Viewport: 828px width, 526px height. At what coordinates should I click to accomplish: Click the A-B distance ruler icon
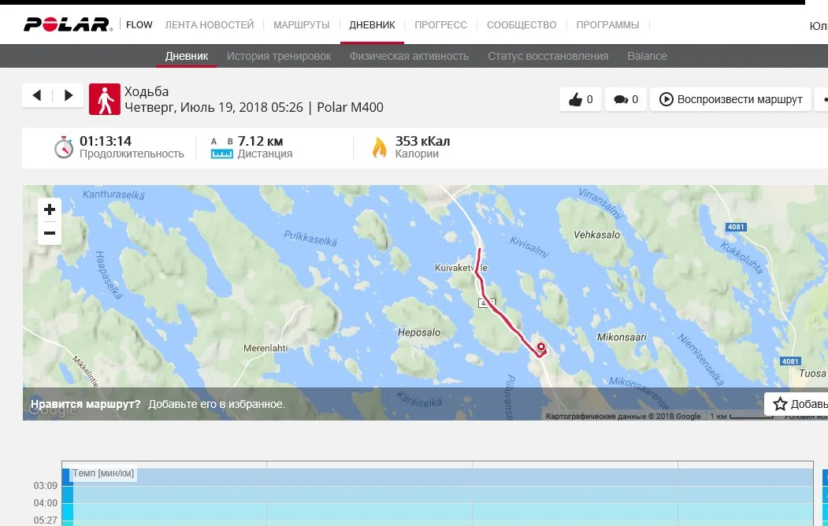click(x=222, y=148)
